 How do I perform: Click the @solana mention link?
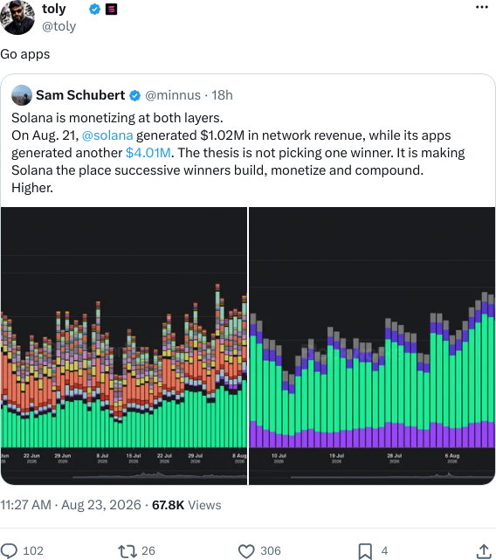(x=107, y=135)
